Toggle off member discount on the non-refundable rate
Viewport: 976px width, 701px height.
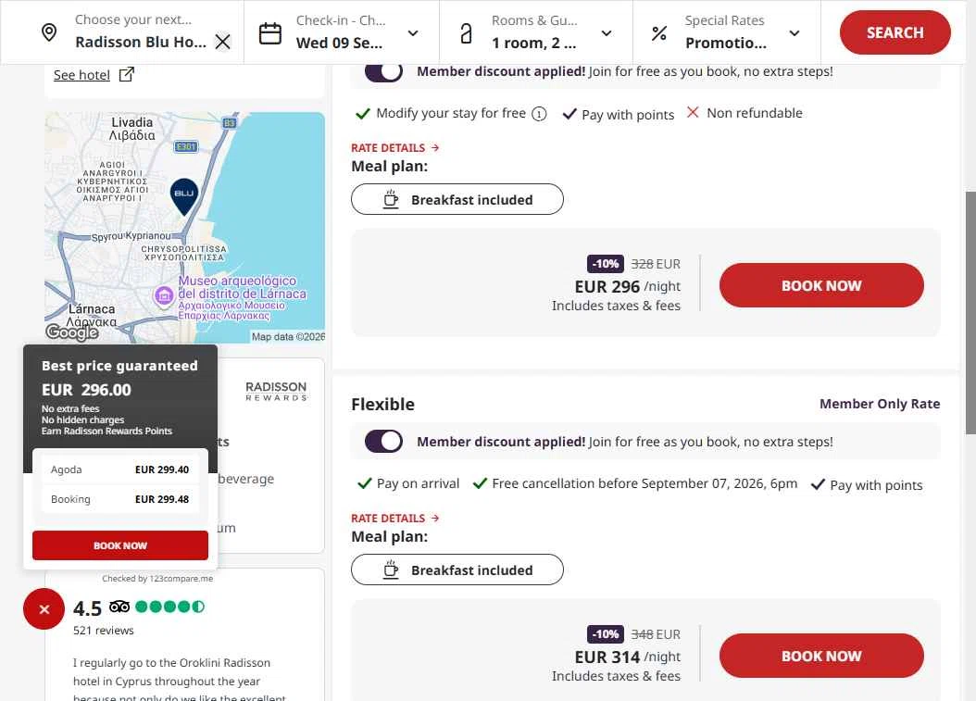tap(383, 71)
